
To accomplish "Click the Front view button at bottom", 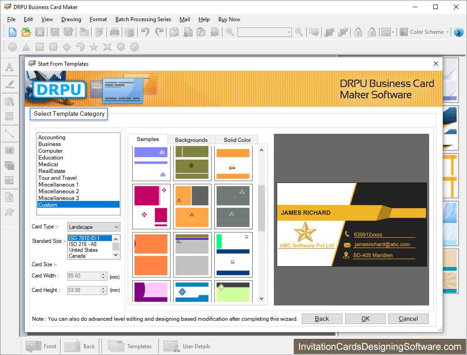I will click(x=41, y=346).
